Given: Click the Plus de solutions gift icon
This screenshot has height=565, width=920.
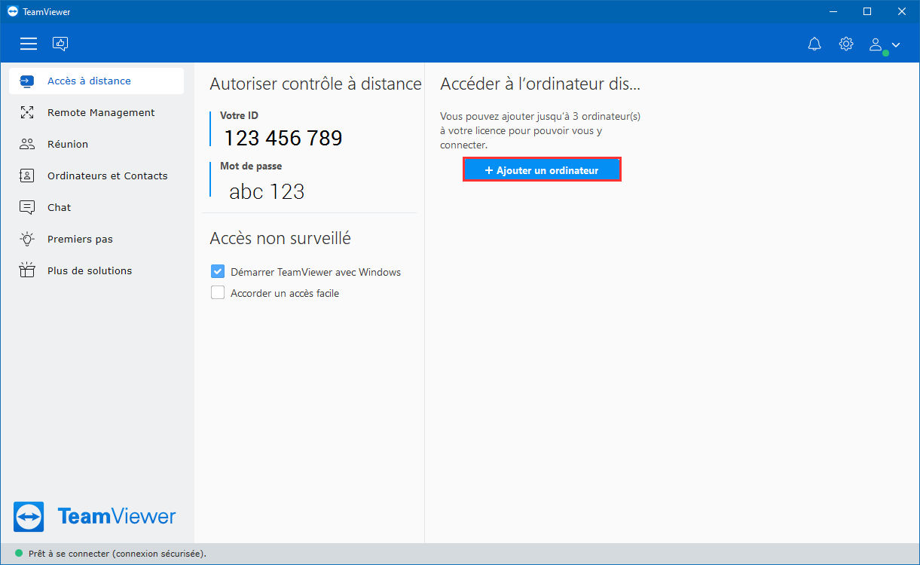Looking at the screenshot, I should pos(27,270).
